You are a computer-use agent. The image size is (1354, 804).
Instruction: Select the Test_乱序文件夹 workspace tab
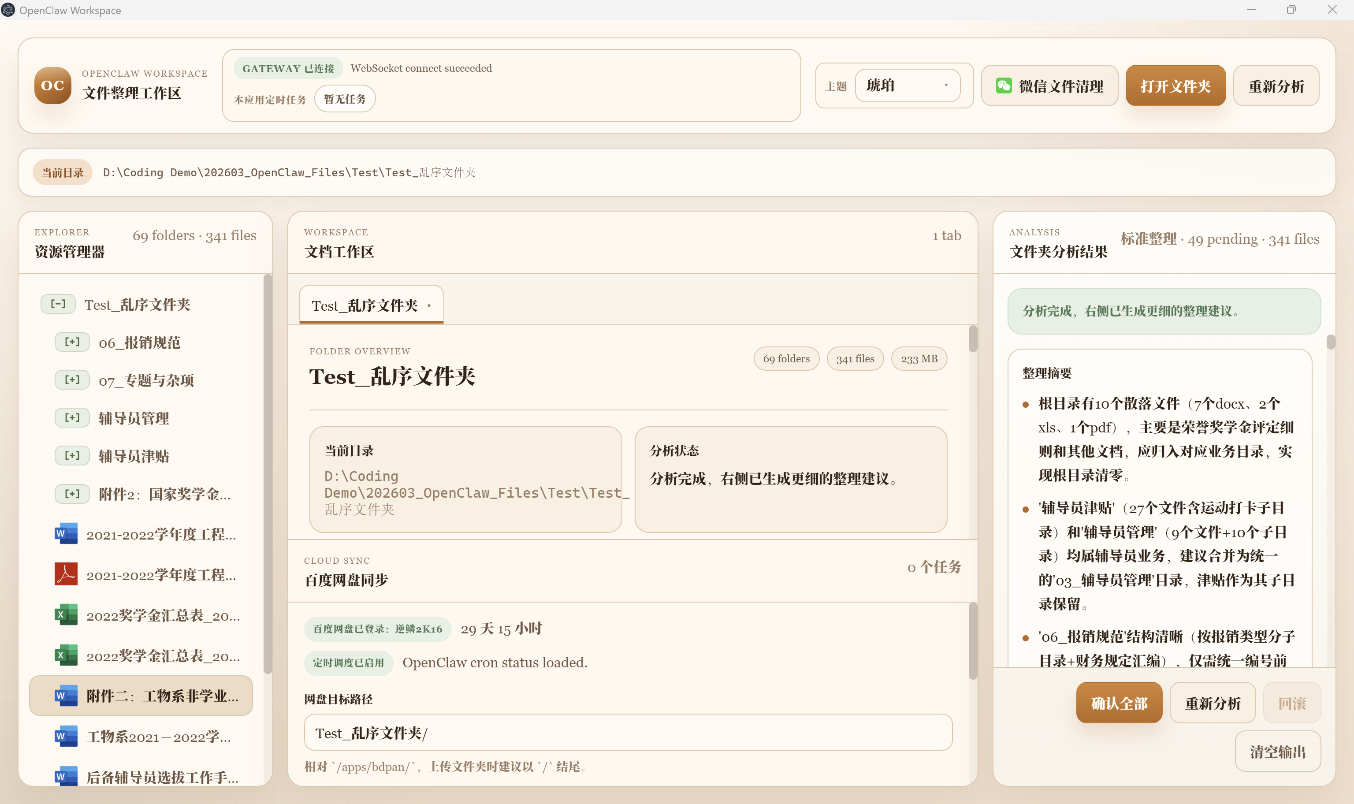[x=365, y=305]
